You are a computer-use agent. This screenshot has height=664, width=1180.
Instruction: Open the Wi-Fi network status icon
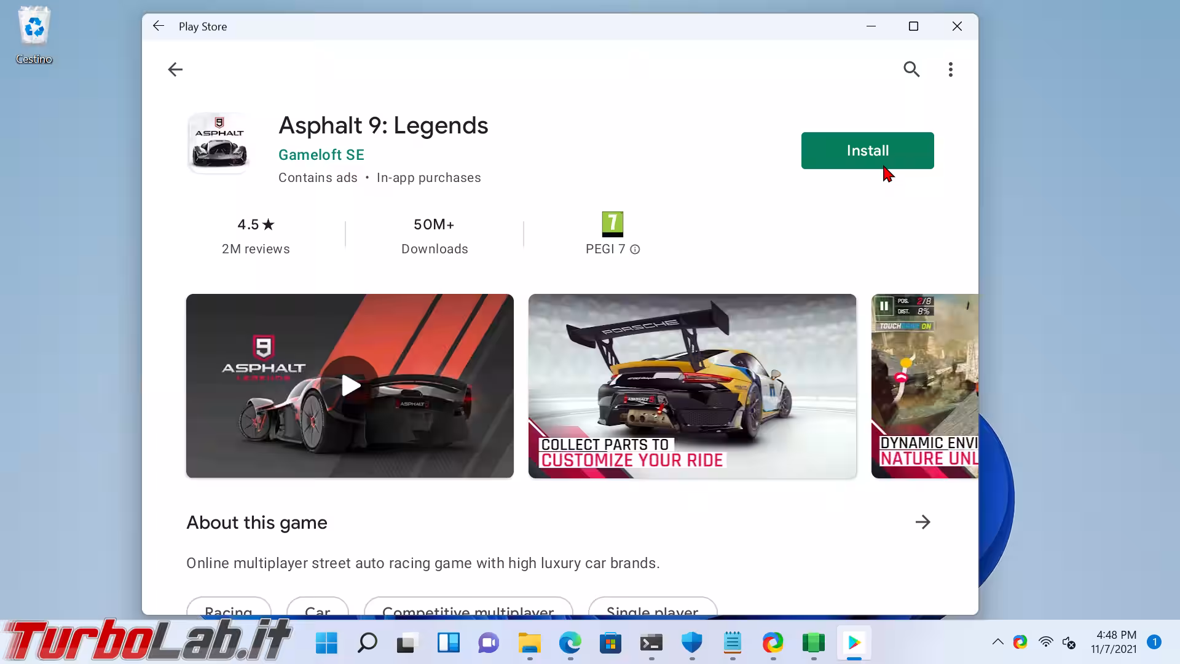[x=1045, y=642]
